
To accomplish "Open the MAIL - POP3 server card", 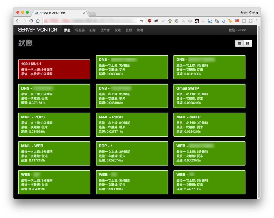I will [54, 125].
